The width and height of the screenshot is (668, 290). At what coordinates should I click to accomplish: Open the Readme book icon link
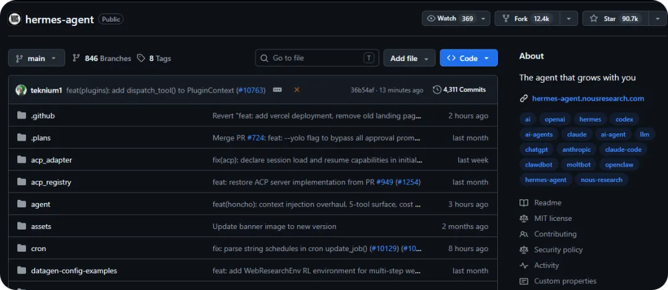click(524, 202)
